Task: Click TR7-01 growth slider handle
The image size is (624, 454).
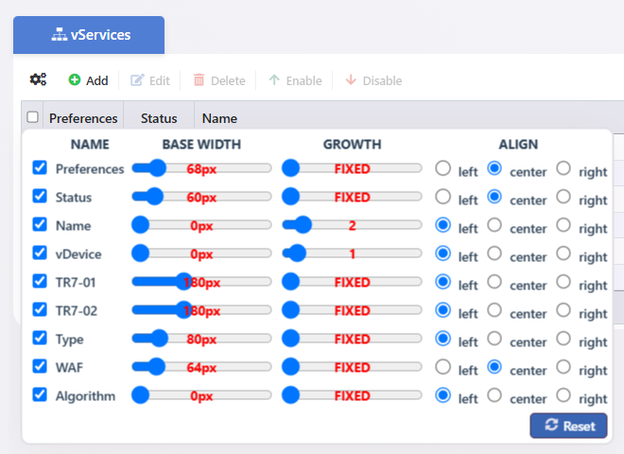Action: tap(290, 282)
